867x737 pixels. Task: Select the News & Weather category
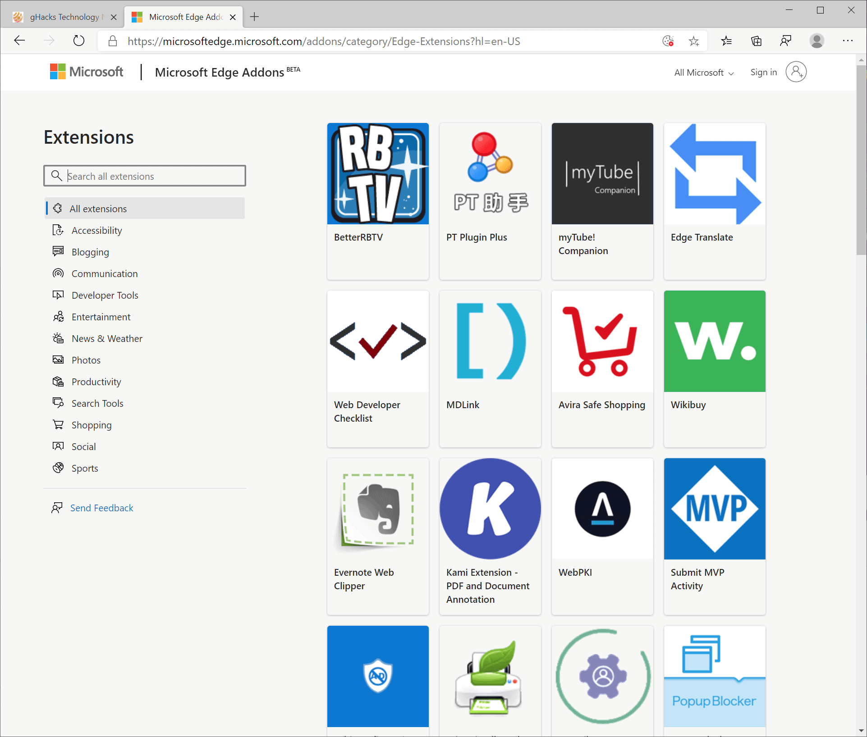[x=106, y=338]
